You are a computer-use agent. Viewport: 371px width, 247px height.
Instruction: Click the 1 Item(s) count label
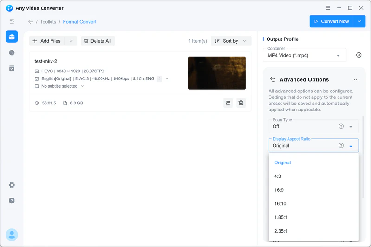pos(198,41)
